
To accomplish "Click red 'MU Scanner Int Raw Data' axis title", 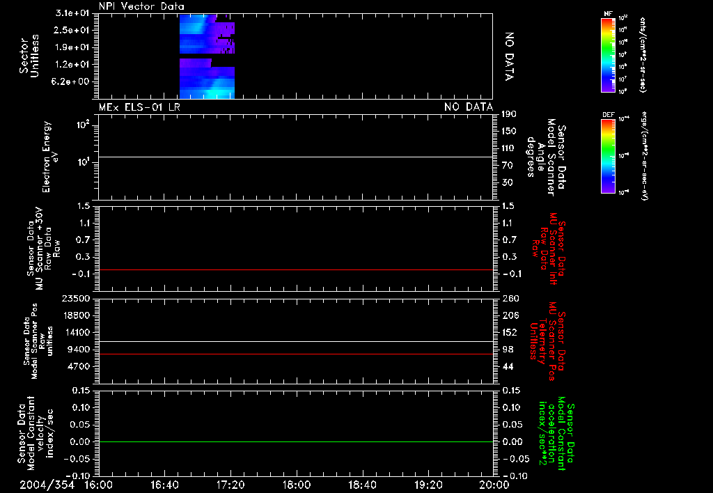I will click(x=549, y=249).
